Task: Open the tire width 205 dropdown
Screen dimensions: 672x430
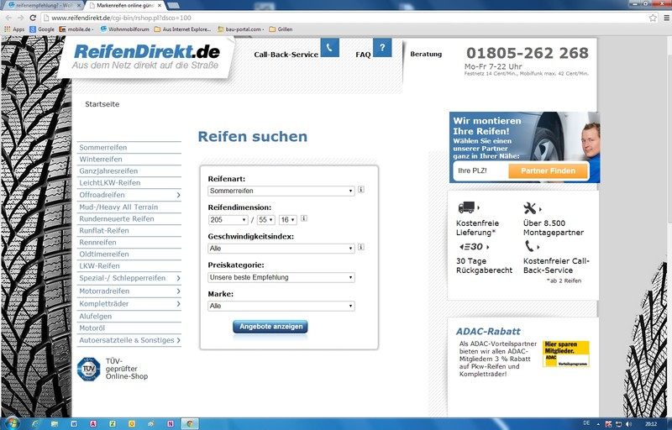Action: coord(227,220)
